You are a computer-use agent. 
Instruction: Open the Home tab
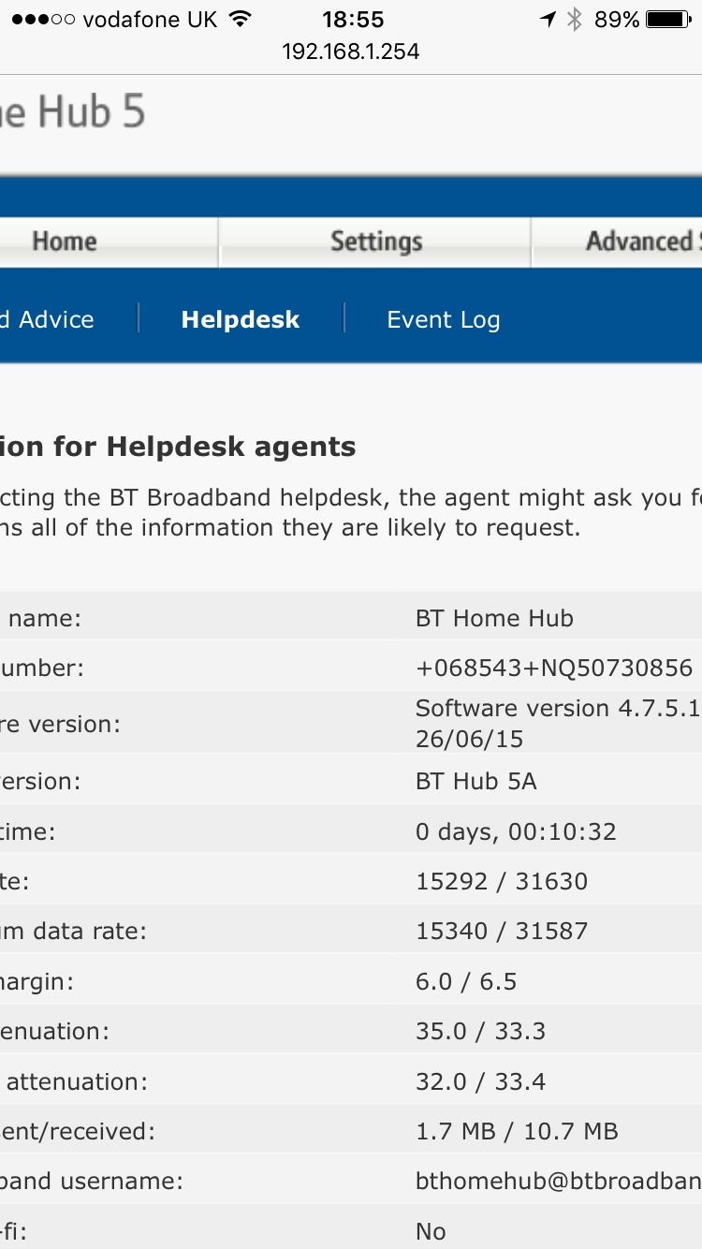pos(65,242)
